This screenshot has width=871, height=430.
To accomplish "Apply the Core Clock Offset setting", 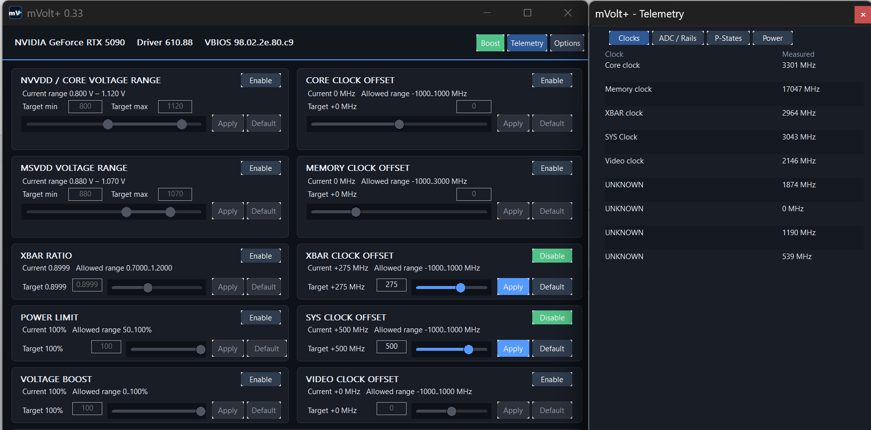I will pos(513,124).
